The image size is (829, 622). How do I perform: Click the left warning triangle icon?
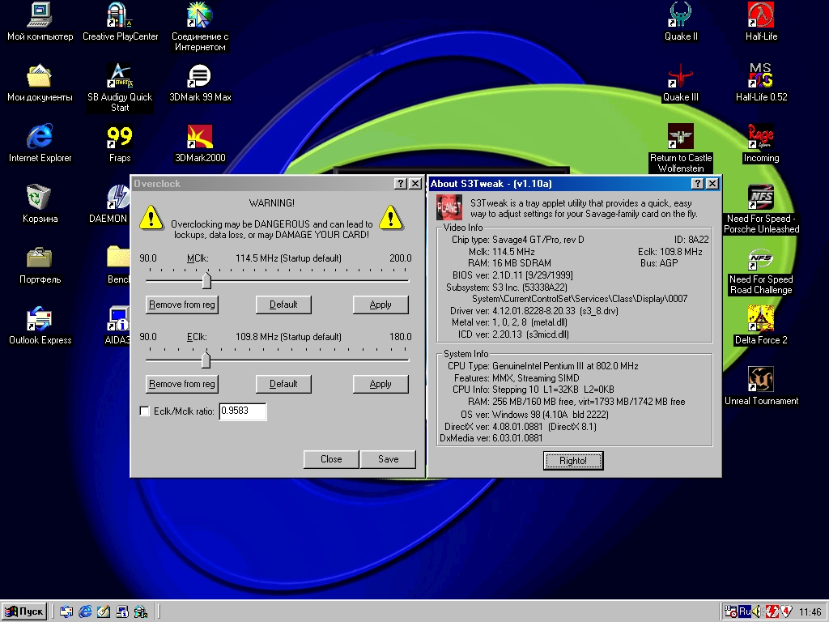(x=151, y=217)
